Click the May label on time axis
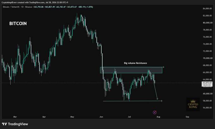215x129 pixels. [x=72, y=117]
